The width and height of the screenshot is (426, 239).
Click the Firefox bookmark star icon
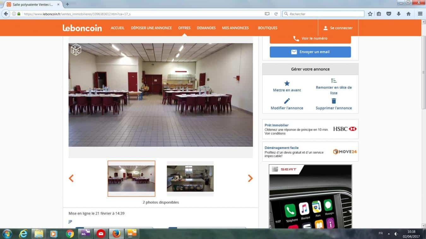[370, 14]
